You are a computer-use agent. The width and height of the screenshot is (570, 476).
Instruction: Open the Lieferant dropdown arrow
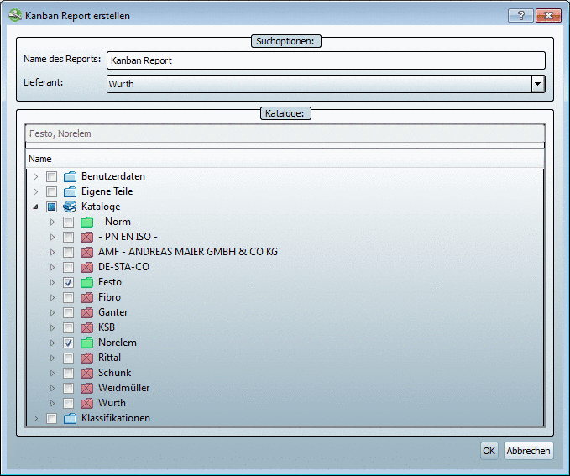(537, 84)
